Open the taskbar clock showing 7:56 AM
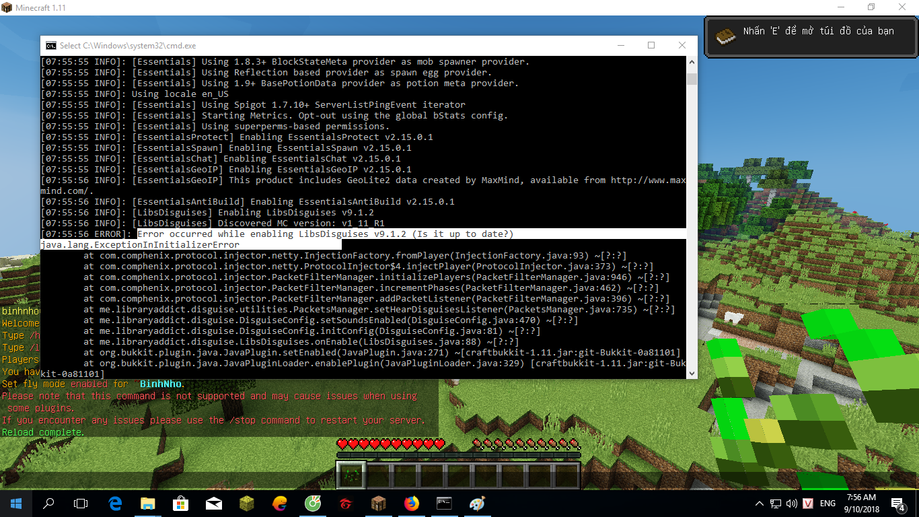The width and height of the screenshot is (919, 517). 862,503
